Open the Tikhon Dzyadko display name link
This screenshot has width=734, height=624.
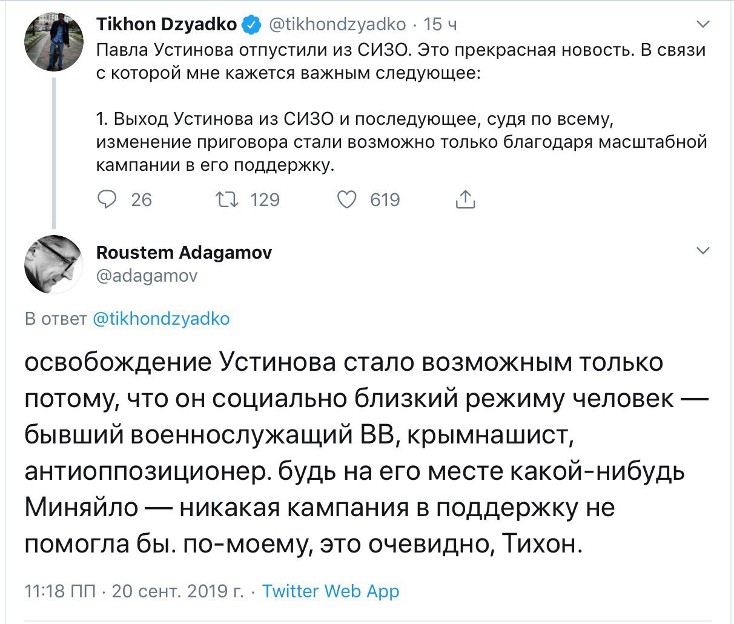[x=167, y=24]
